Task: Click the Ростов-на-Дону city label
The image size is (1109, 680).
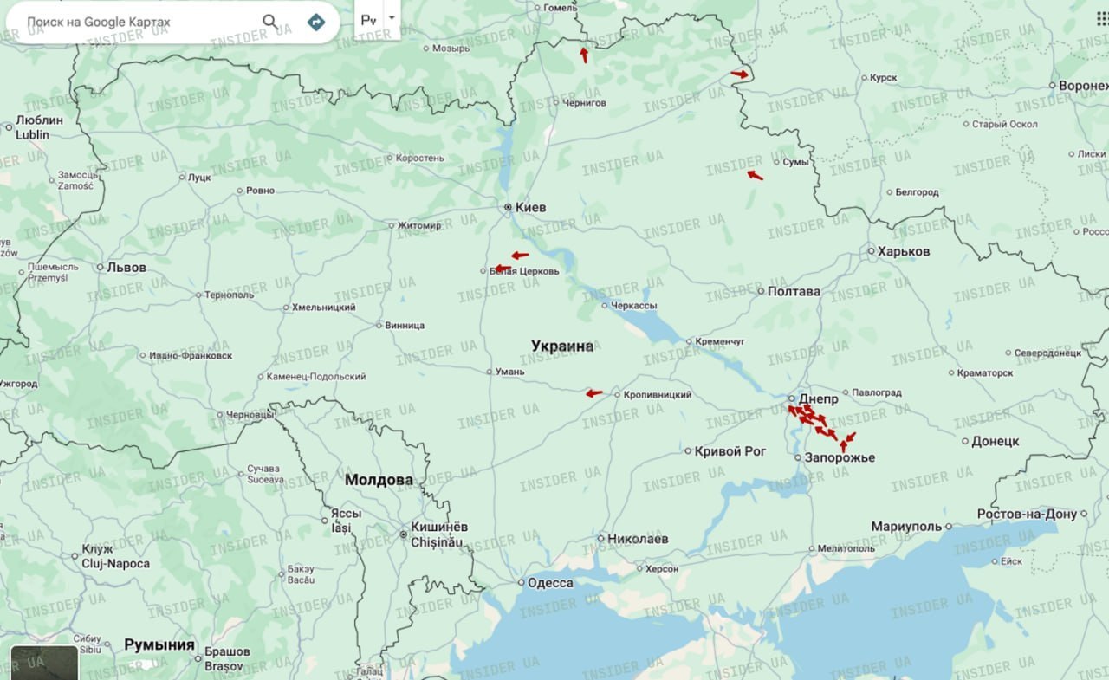Action: (x=1027, y=514)
